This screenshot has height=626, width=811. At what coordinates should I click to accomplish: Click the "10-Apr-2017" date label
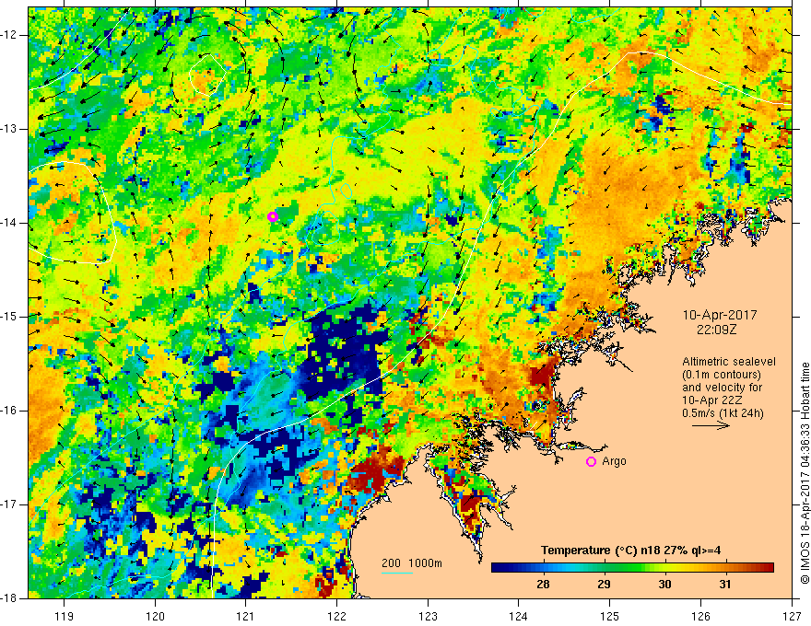720,315
